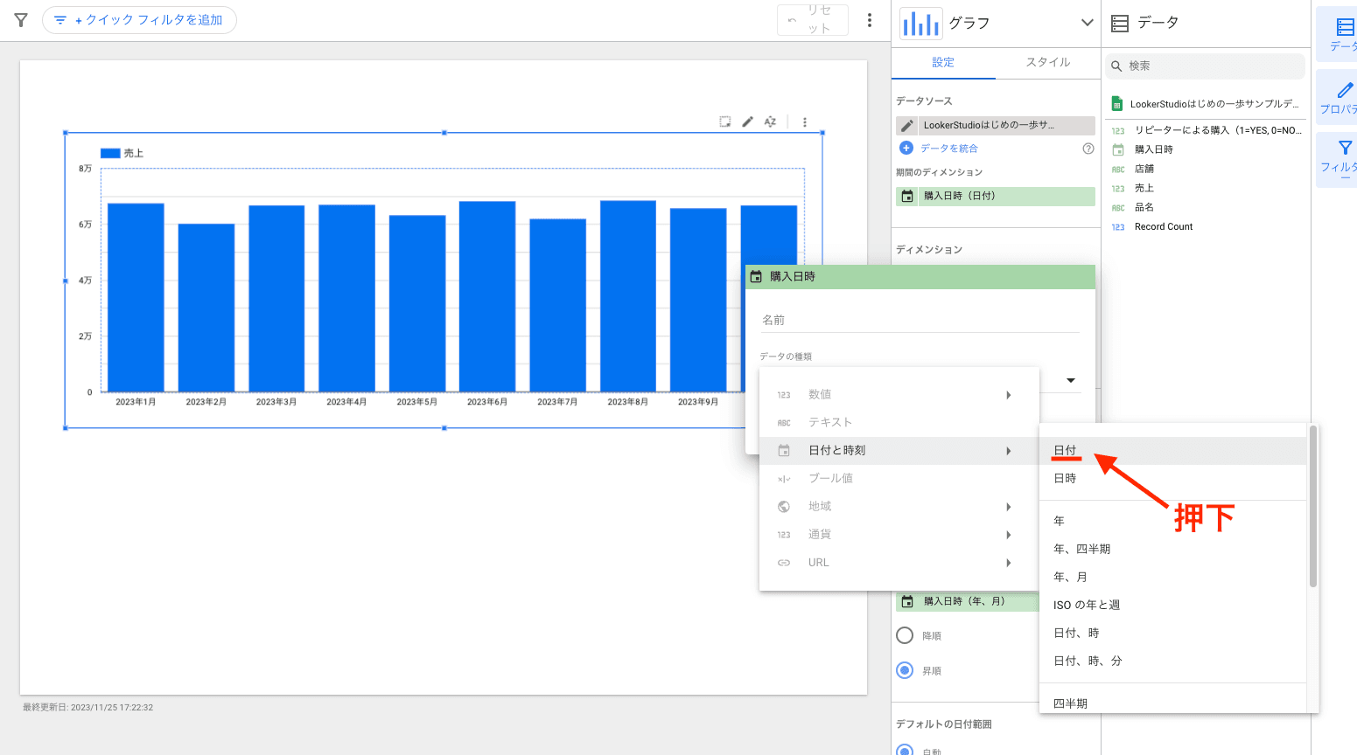This screenshot has width=1357, height=755.
Task: Open the chart's vertical three-dot menu
Action: [805, 122]
